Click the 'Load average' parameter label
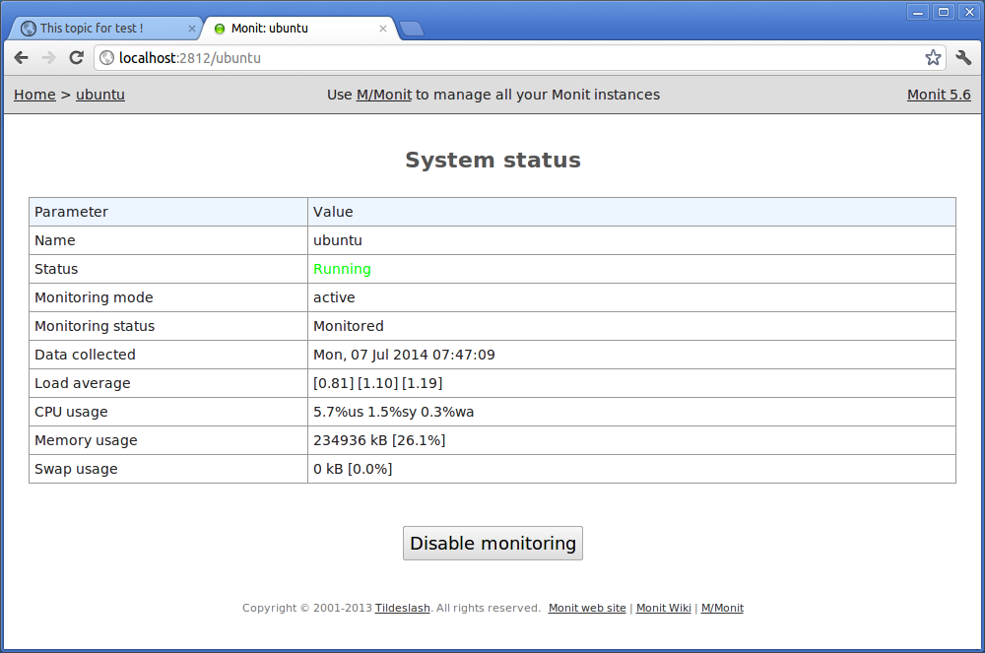Image resolution: width=985 pixels, height=653 pixels. (83, 384)
